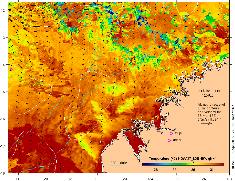
Task: Click the velocity scale reference arrow
Action: coord(206,123)
